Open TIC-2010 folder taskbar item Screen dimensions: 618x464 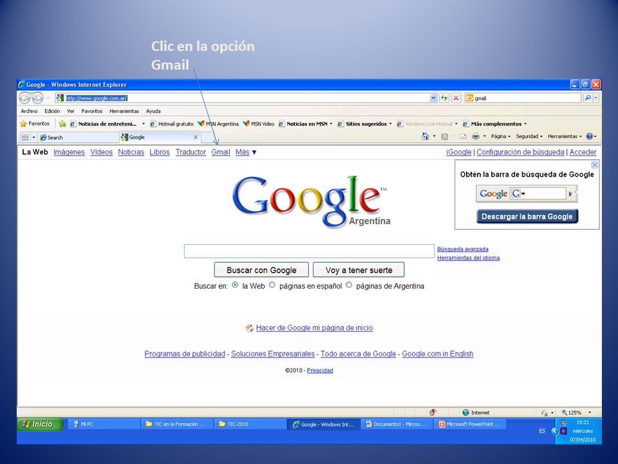[x=250, y=424]
